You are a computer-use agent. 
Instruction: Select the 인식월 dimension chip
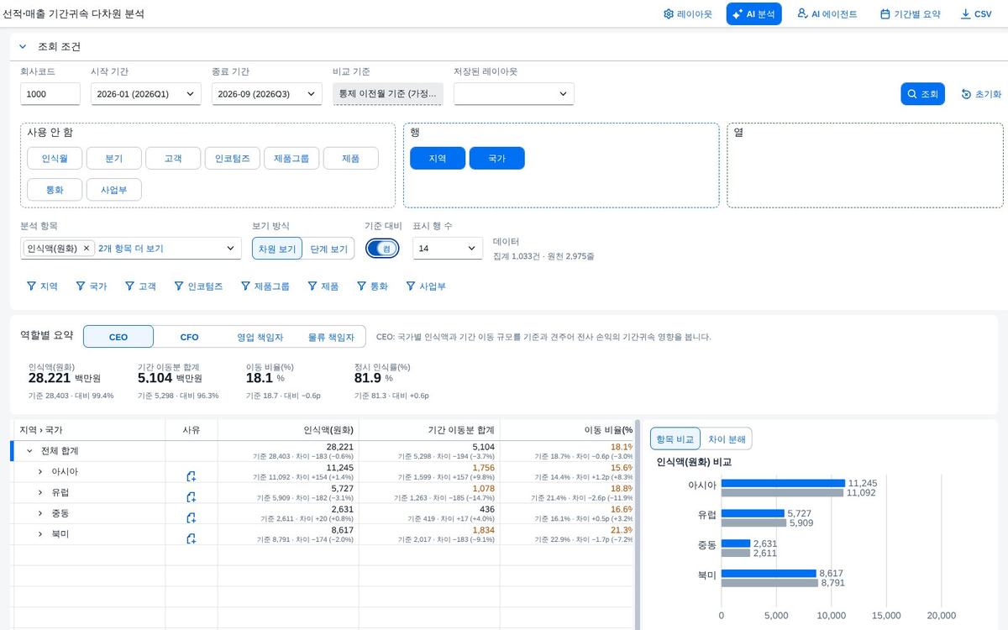pos(55,158)
